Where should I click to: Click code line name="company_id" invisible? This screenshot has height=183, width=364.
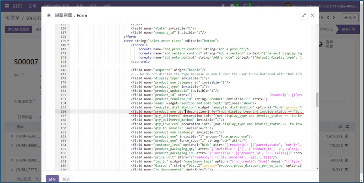pos(168,32)
